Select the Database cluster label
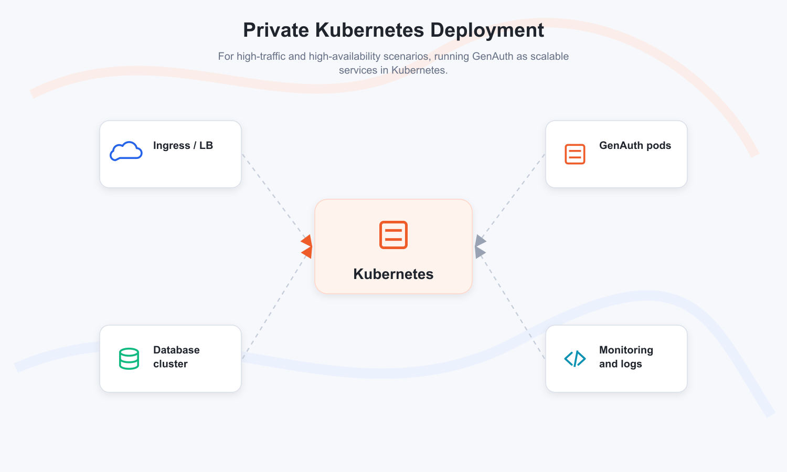Viewport: 787px width, 472px height. click(176, 357)
